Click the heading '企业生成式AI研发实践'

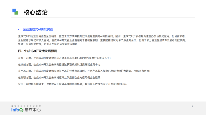point(38,29)
